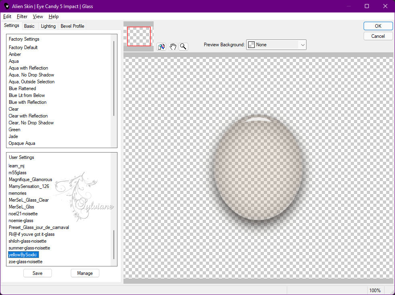
Task: Select the Amber preset
Action: tap(15, 54)
